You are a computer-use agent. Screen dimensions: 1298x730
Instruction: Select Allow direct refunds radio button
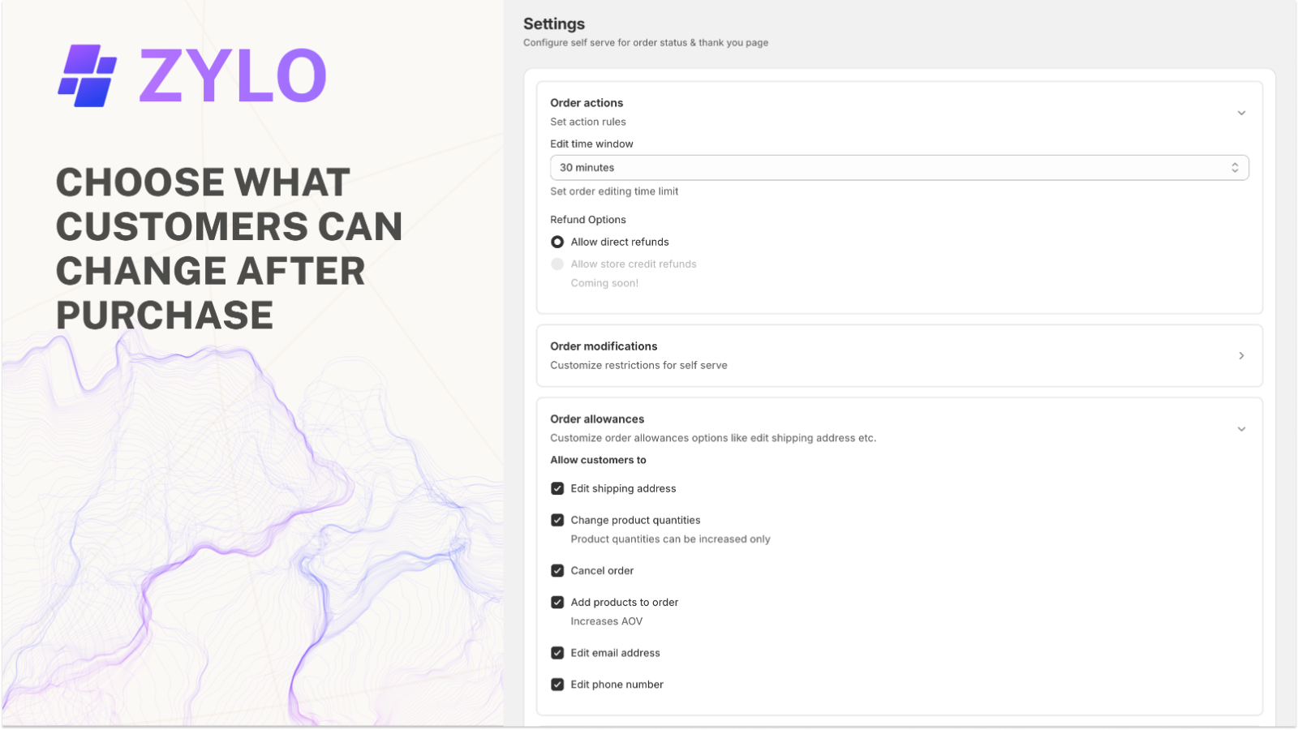(557, 242)
